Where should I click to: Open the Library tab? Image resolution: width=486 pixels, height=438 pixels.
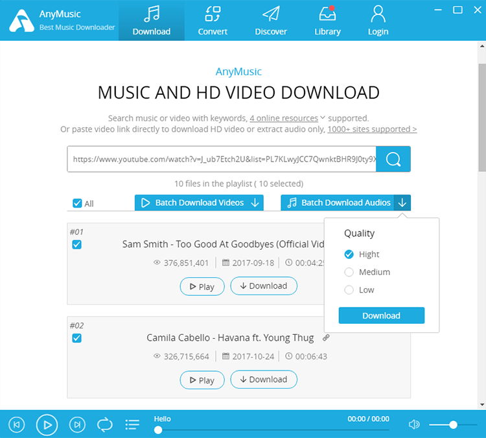[328, 21]
